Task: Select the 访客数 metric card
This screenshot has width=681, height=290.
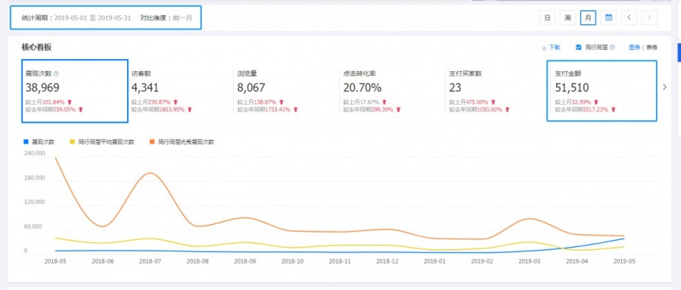Action: tap(180, 92)
